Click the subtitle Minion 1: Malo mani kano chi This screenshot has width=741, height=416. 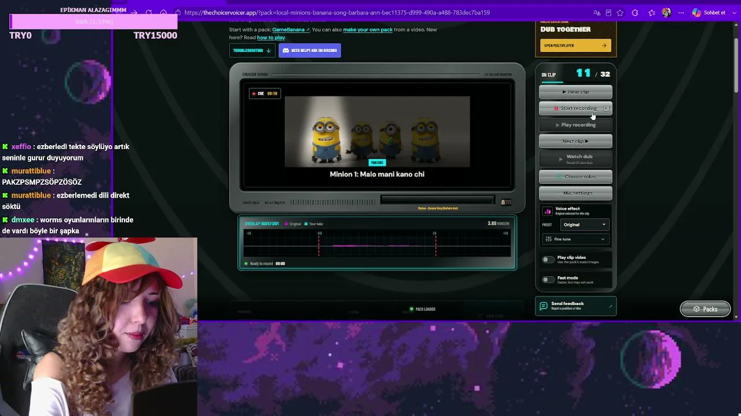(x=377, y=174)
